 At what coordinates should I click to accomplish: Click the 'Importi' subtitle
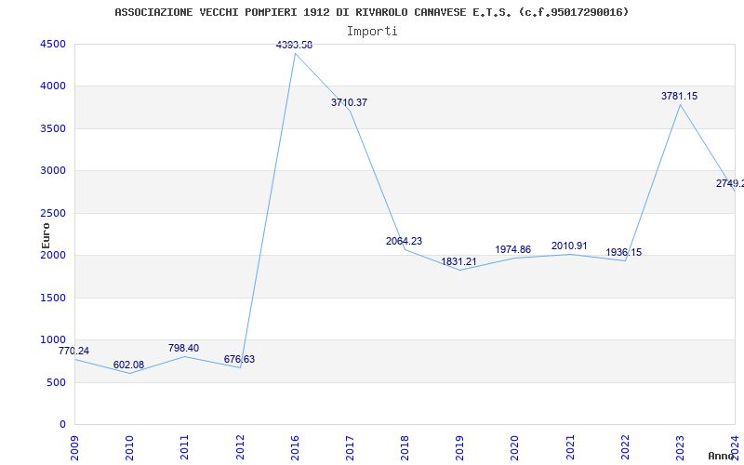tap(372, 32)
